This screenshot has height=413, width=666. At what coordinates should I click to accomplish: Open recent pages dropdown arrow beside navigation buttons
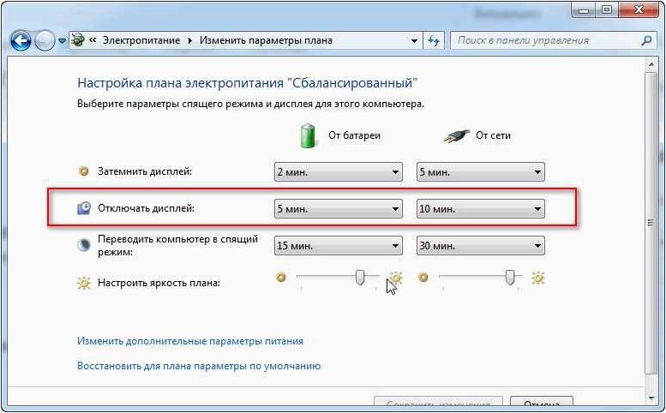pos(62,41)
